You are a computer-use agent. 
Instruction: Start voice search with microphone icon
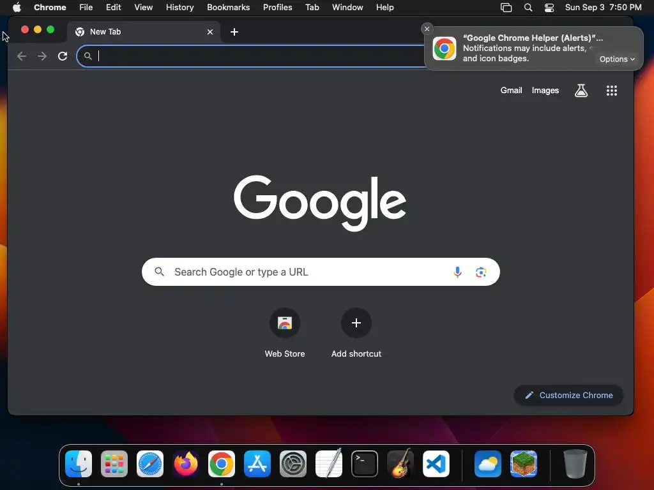coord(457,272)
